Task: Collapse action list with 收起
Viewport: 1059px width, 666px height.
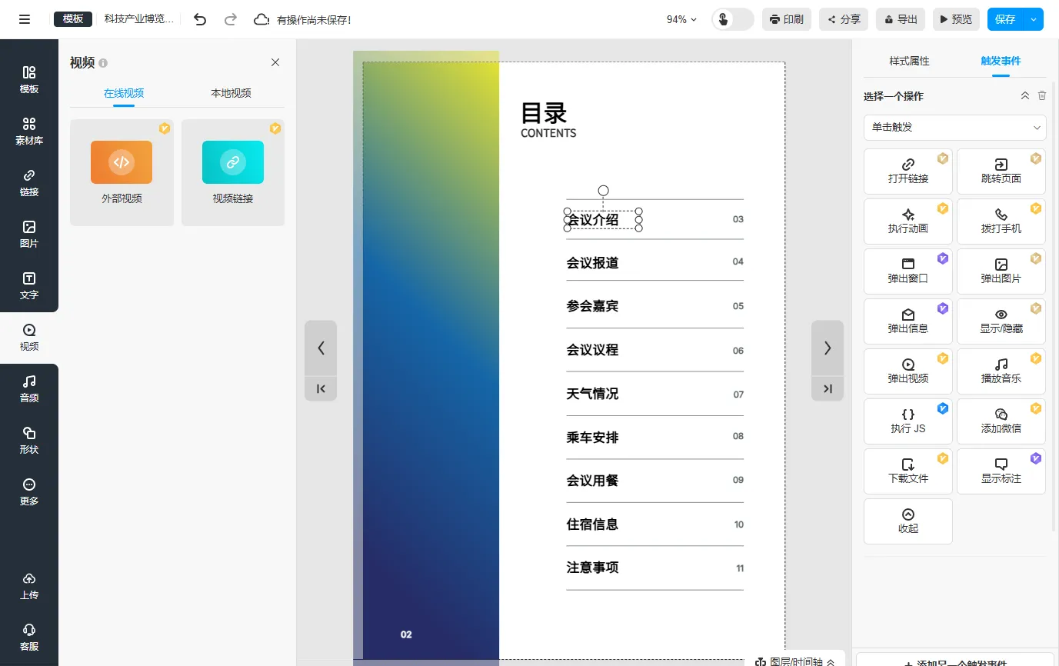Action: click(908, 521)
